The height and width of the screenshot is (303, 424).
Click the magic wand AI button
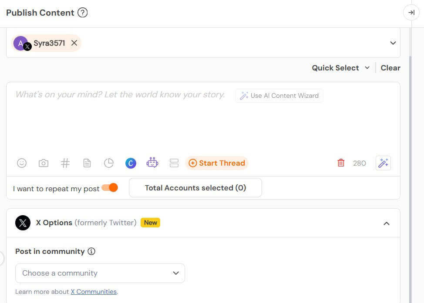(383, 163)
